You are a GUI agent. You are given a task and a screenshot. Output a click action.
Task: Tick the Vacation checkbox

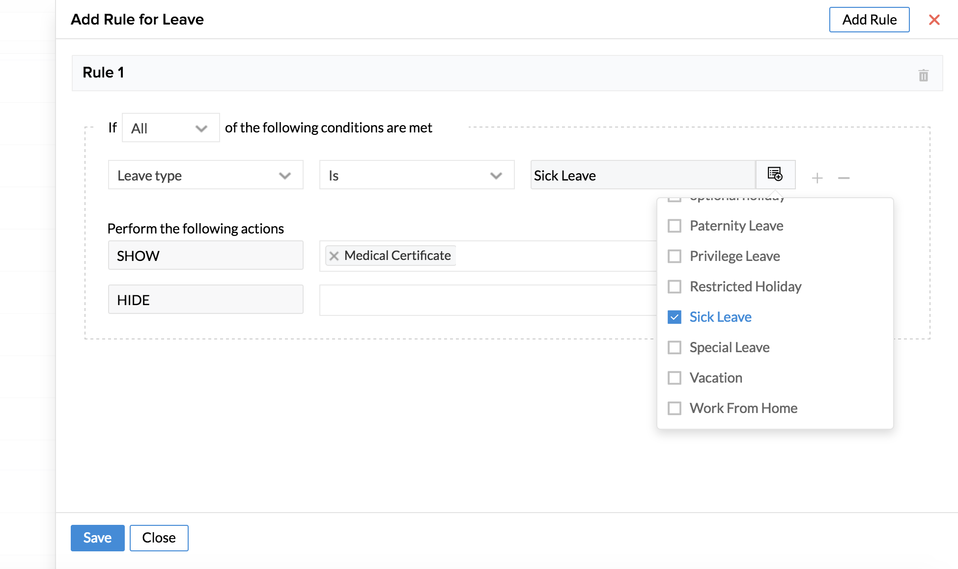coord(675,378)
